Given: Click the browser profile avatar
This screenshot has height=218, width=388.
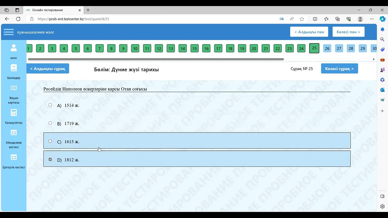Looking at the screenshot, I should (x=360, y=19).
